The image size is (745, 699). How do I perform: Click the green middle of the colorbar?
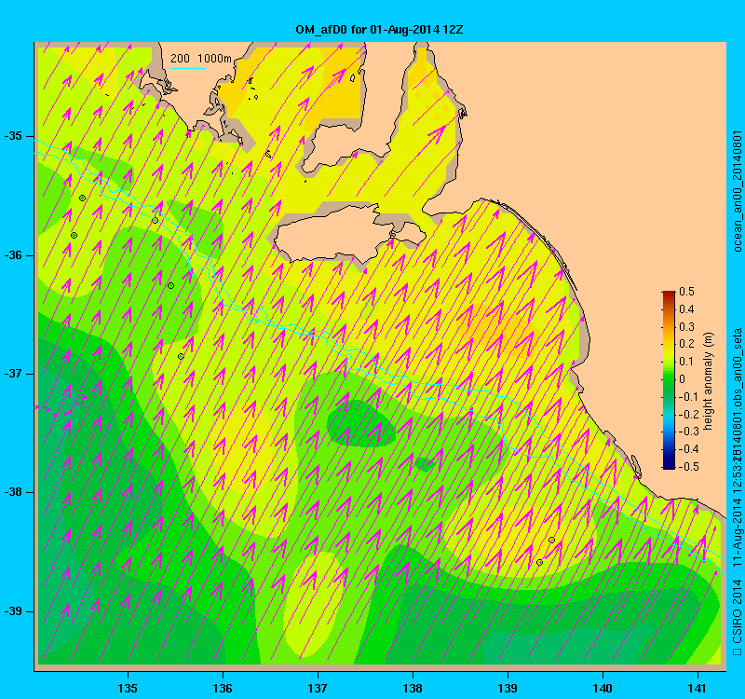tap(669, 379)
